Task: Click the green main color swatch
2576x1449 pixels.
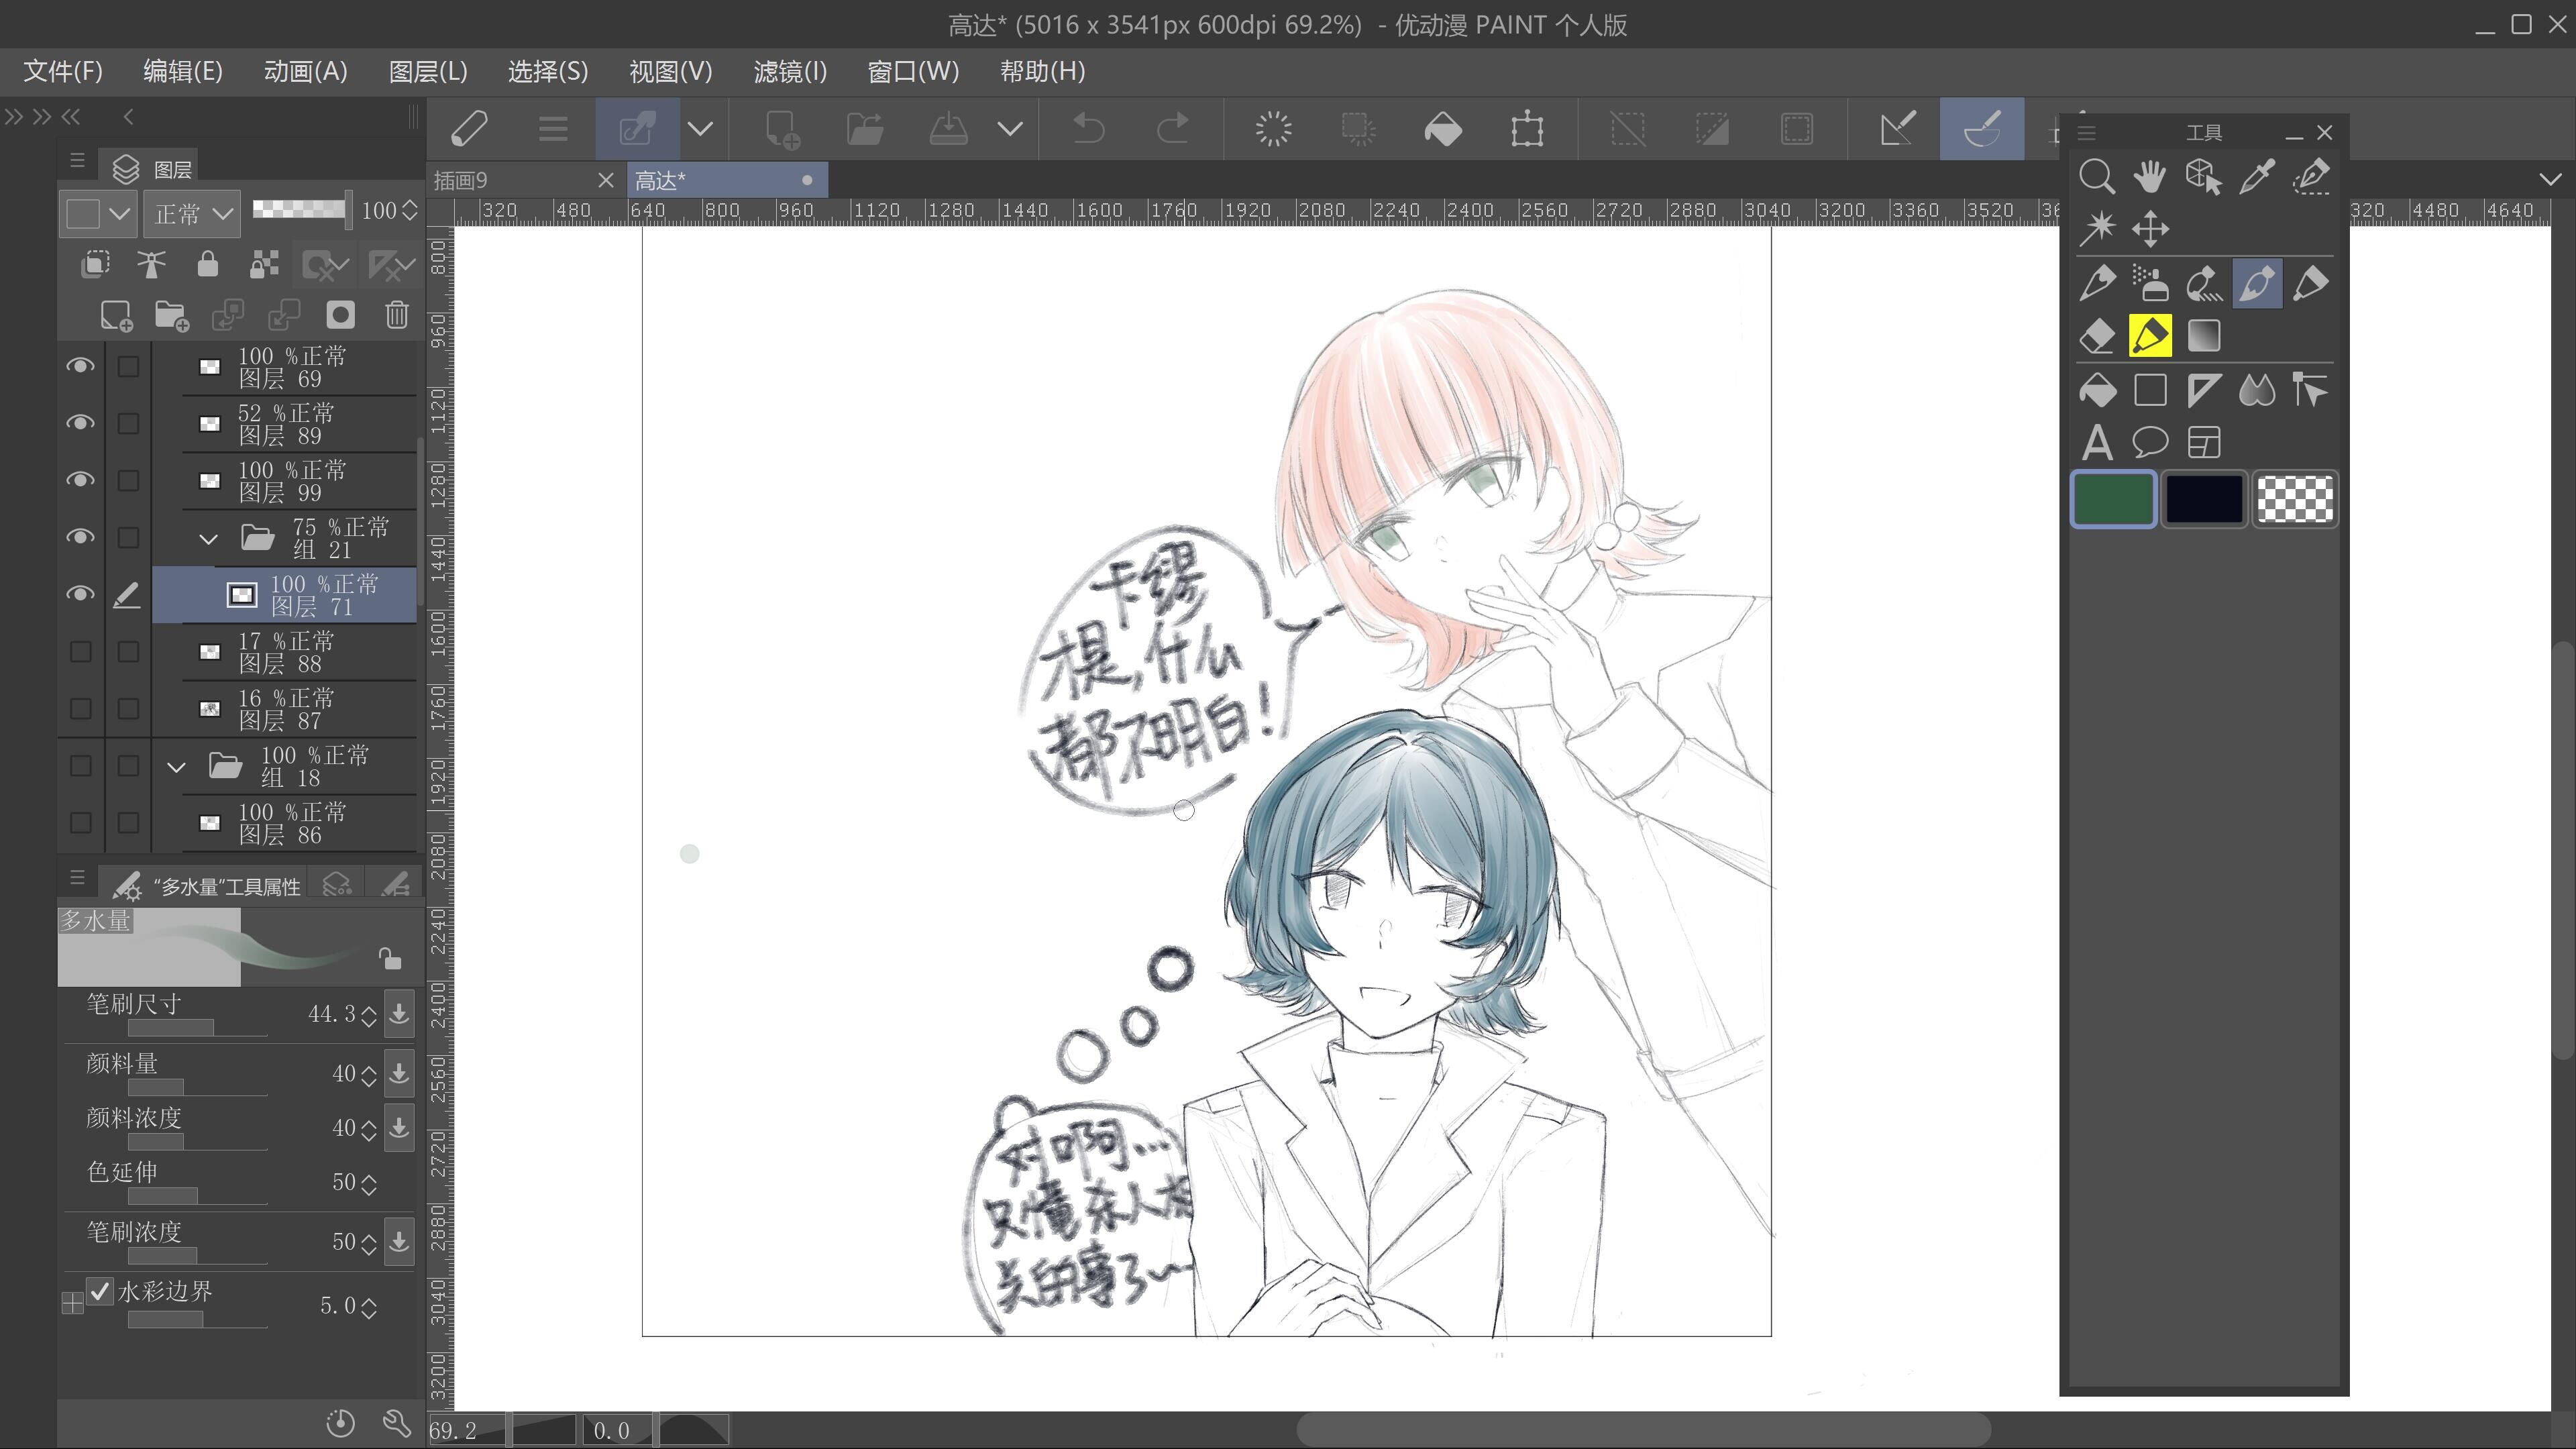Action: (x=2112, y=499)
